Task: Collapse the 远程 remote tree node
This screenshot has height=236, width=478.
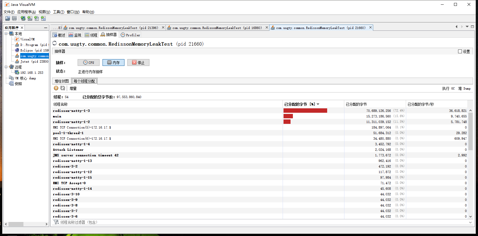Action: click(x=6, y=67)
